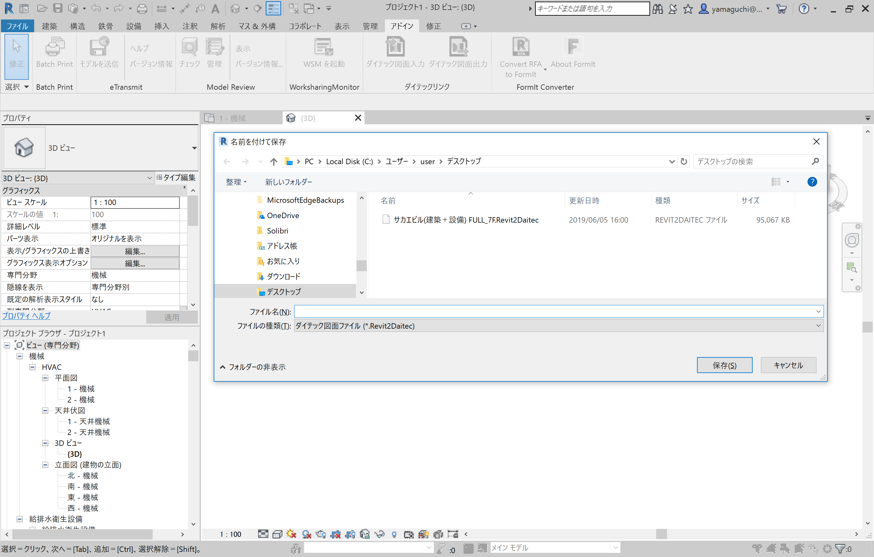Image resolution: width=874 pixels, height=557 pixels.
Task: Open the プロパティ ヘルプ link
Action: tap(27, 316)
